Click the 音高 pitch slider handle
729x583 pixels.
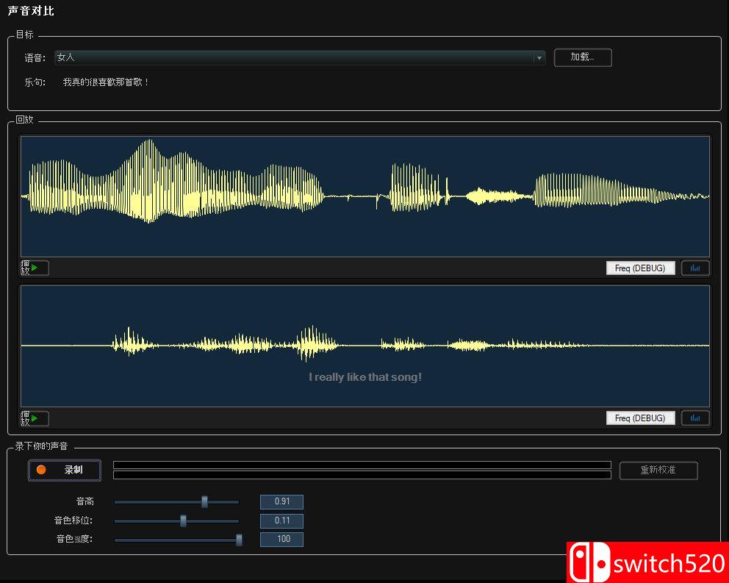pos(204,502)
